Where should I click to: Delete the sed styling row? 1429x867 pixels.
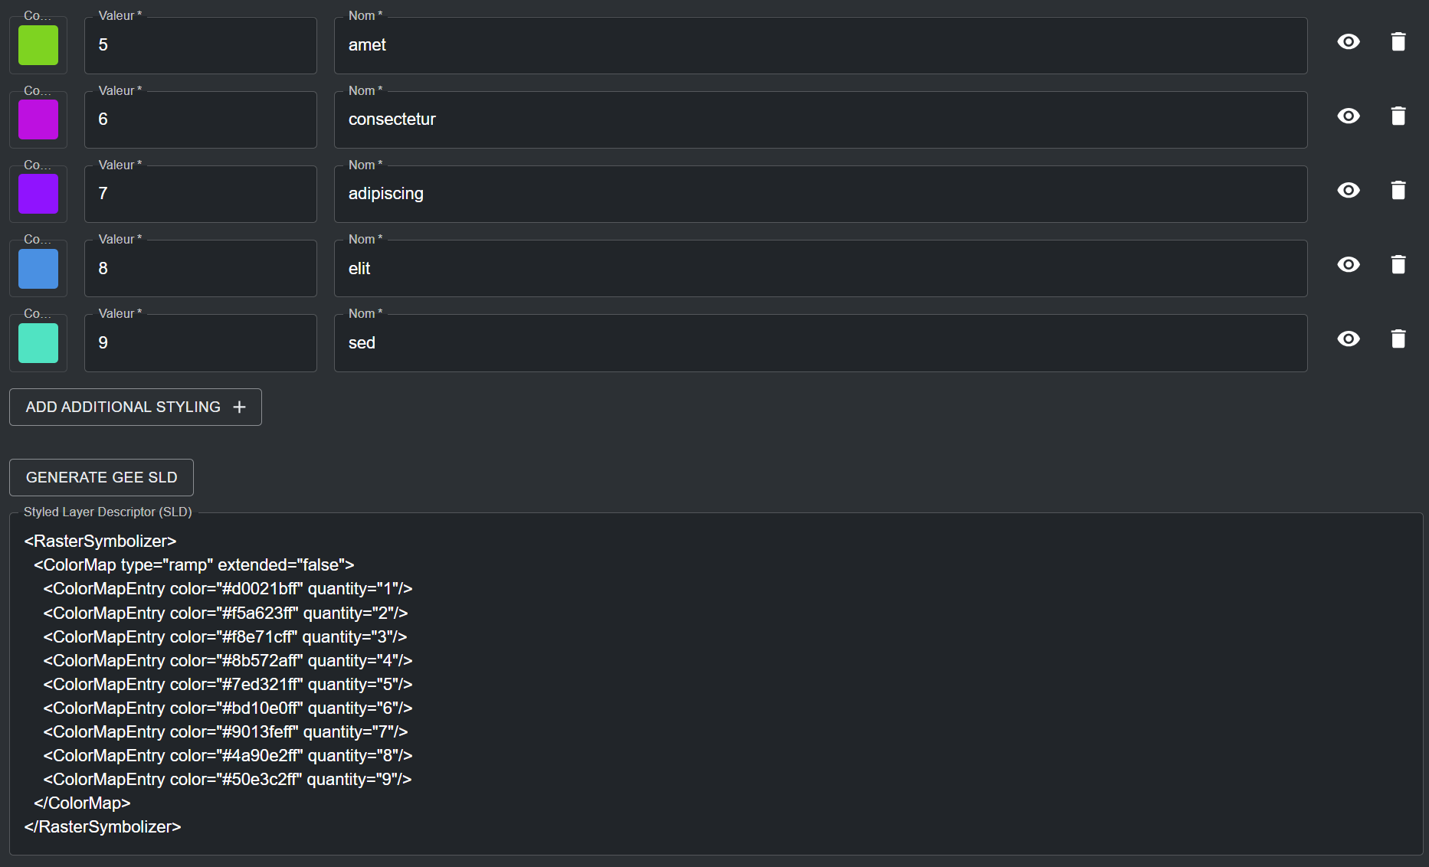(1398, 339)
